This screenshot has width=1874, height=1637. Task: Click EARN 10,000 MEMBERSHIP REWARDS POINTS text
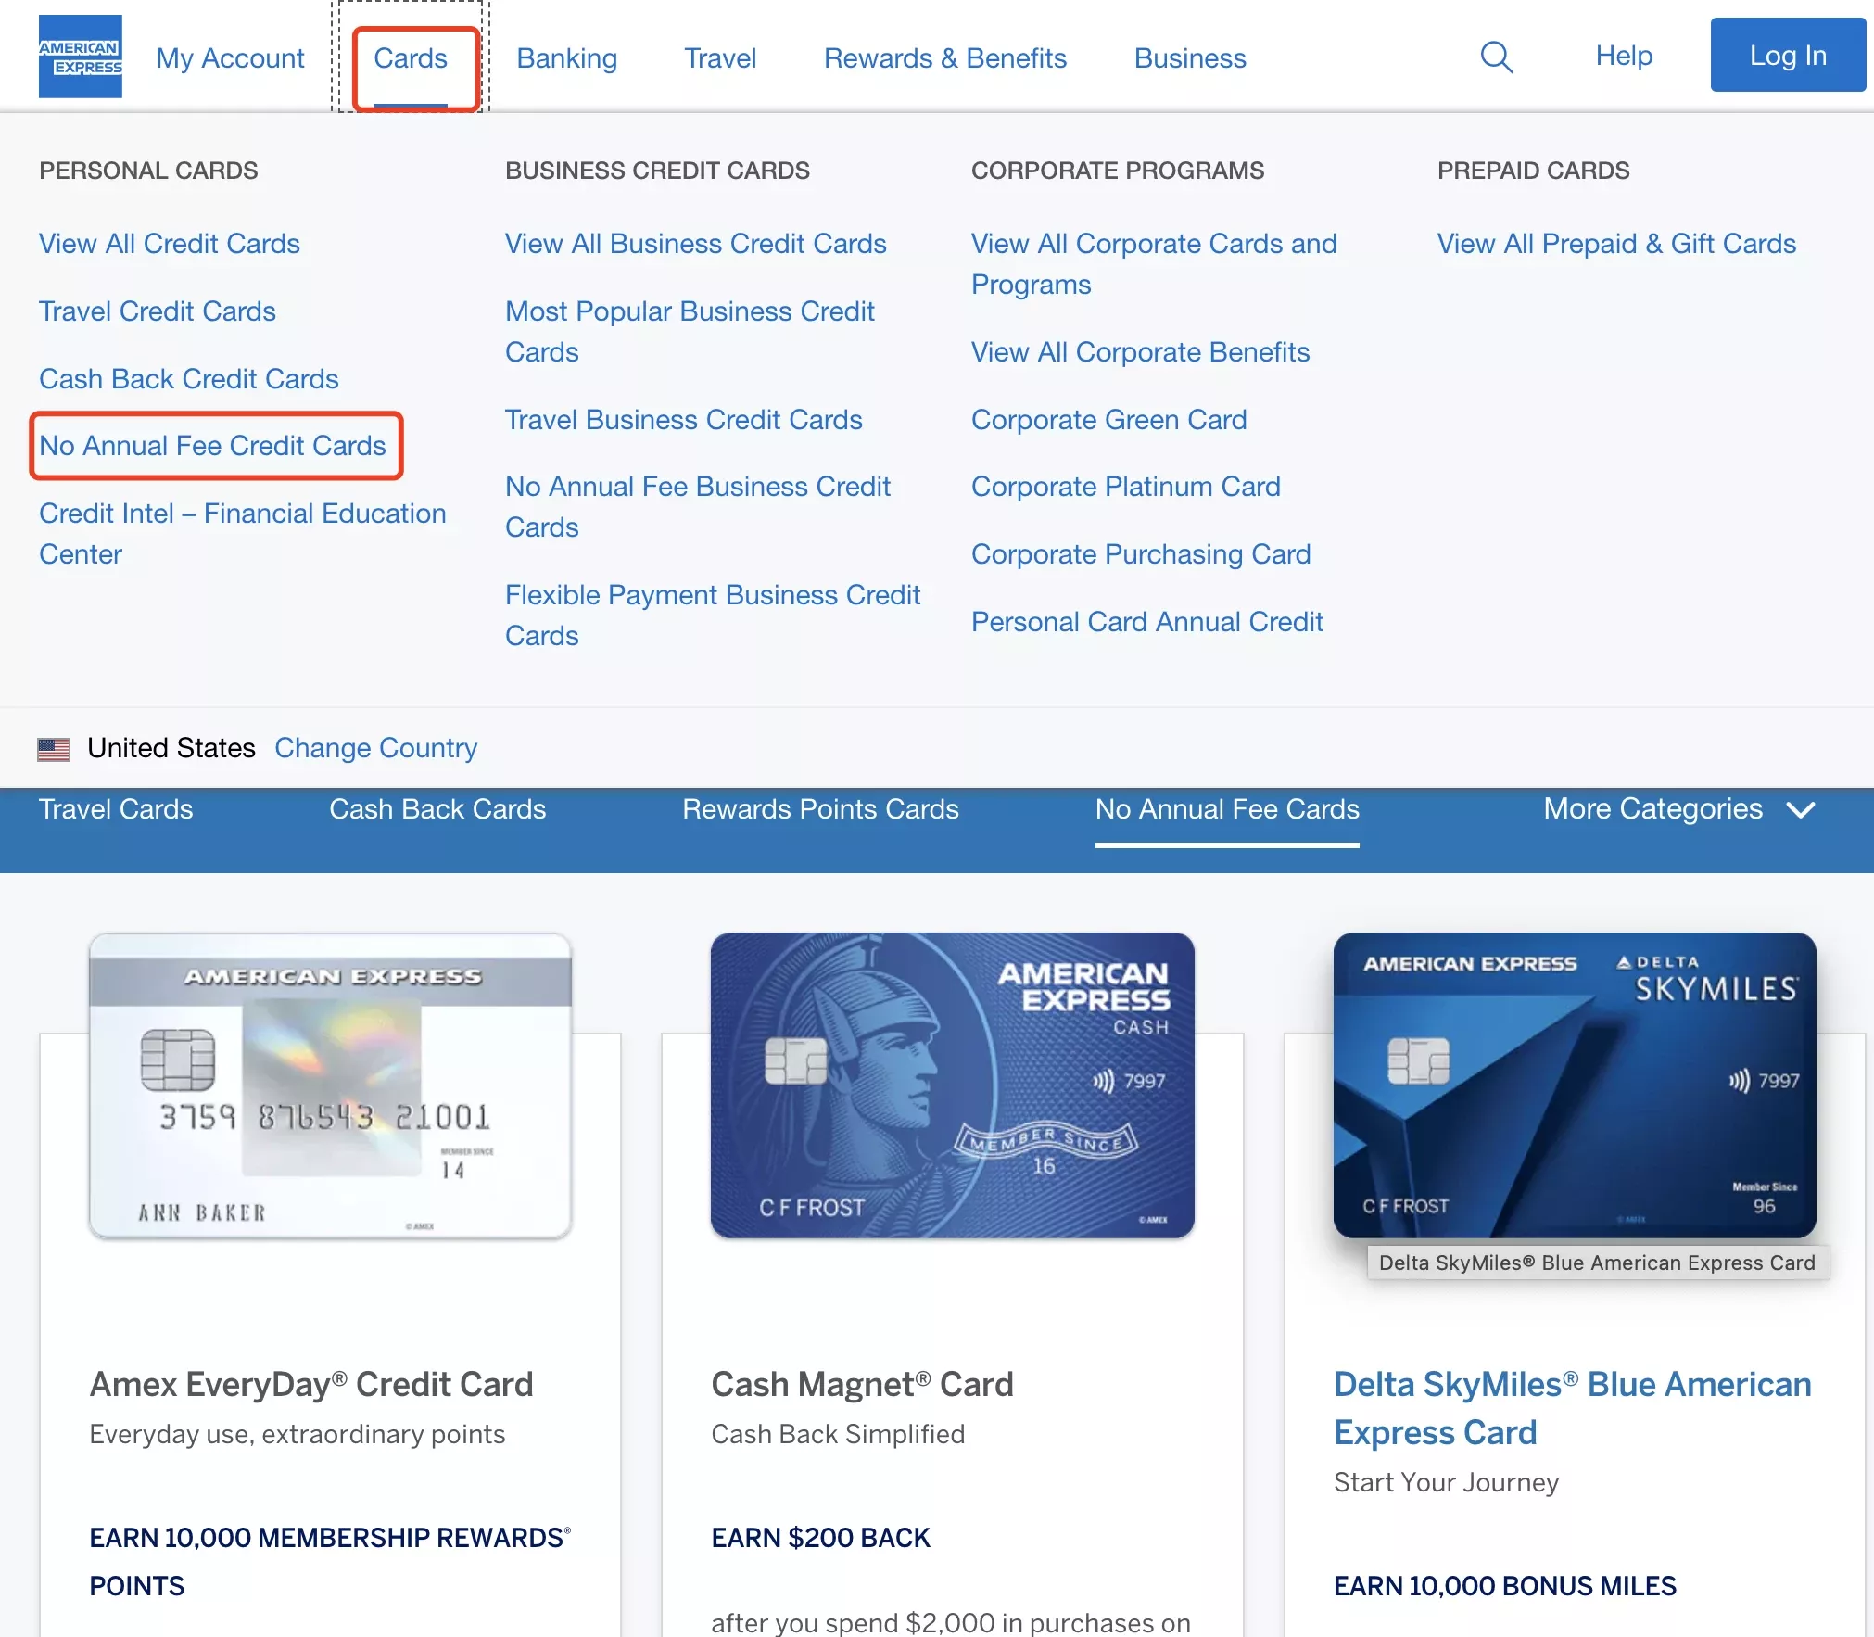point(330,1562)
